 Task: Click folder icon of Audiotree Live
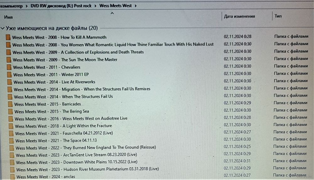pos(11,119)
